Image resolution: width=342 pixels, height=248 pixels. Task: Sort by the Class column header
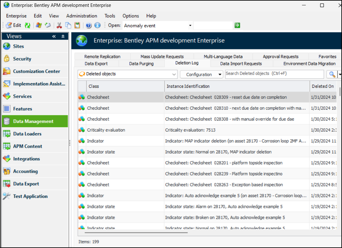[125, 86]
